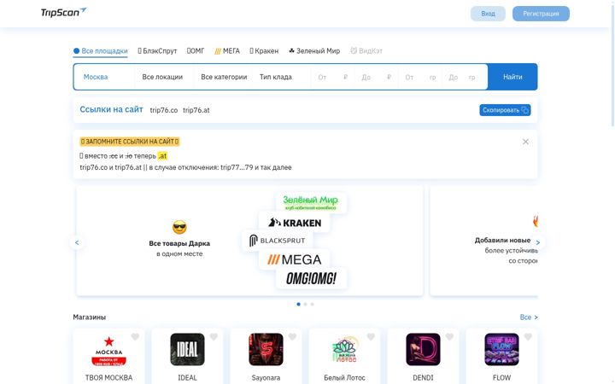
Task: Click the trip76.co link text
Action: coord(163,110)
